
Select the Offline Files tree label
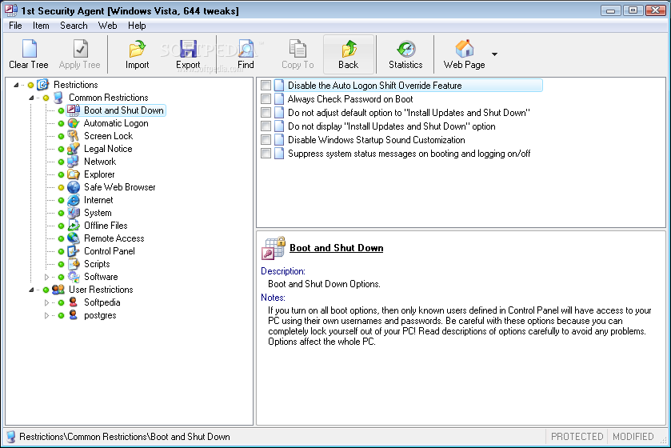pos(106,226)
